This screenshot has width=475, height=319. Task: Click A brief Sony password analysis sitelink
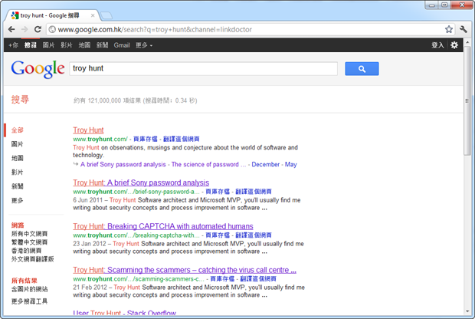point(123,164)
